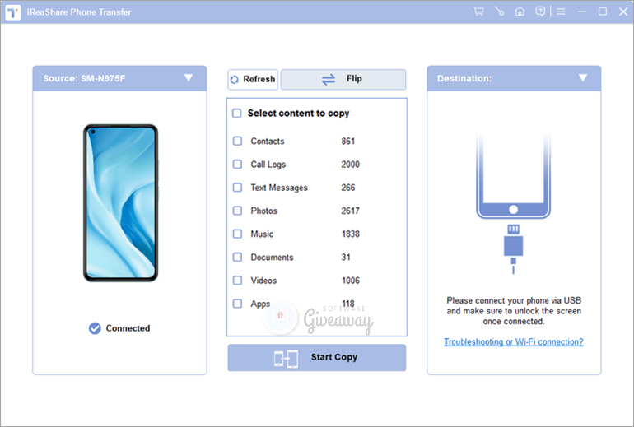
Task: Check the Photos checkbox
Action: (x=238, y=211)
